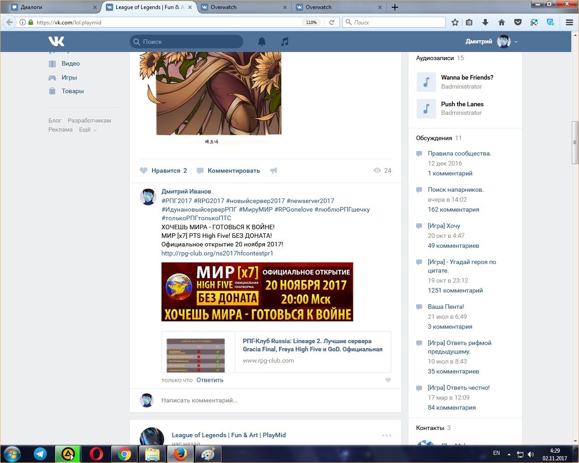Image resolution: width=579 pixels, height=463 pixels.
Task: Click the VK logo home icon
Action: click(x=56, y=42)
